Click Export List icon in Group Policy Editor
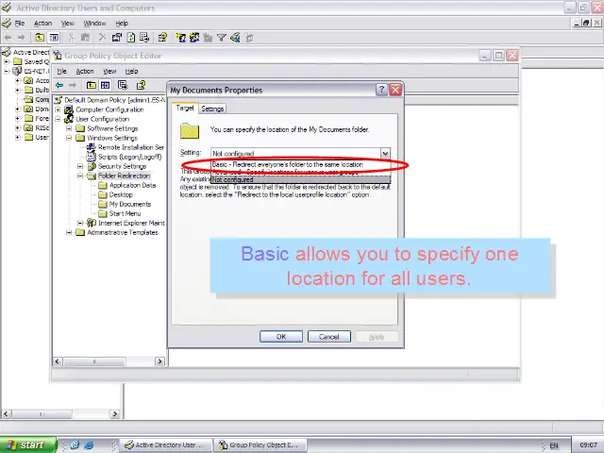 point(123,85)
